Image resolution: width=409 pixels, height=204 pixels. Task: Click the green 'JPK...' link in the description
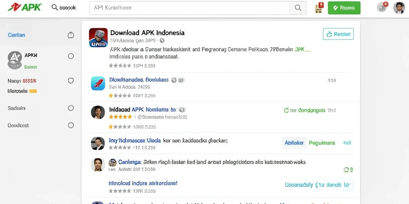[302, 49]
